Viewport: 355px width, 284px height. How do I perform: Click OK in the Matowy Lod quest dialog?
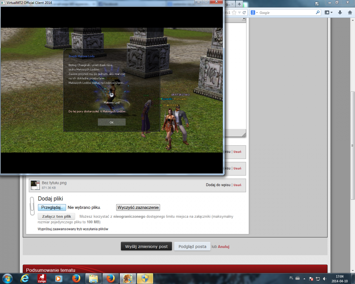112,122
